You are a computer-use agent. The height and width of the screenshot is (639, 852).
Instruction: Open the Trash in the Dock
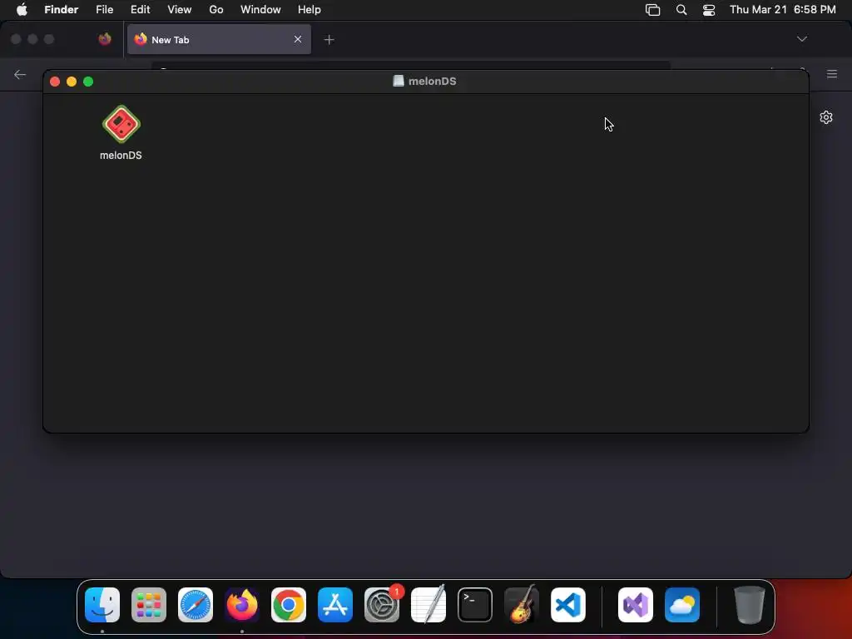tap(750, 605)
